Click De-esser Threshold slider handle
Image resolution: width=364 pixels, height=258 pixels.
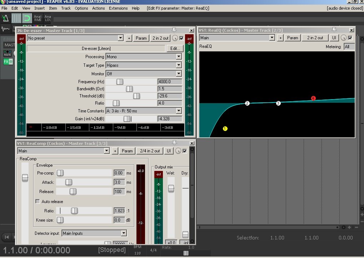click(x=136, y=96)
